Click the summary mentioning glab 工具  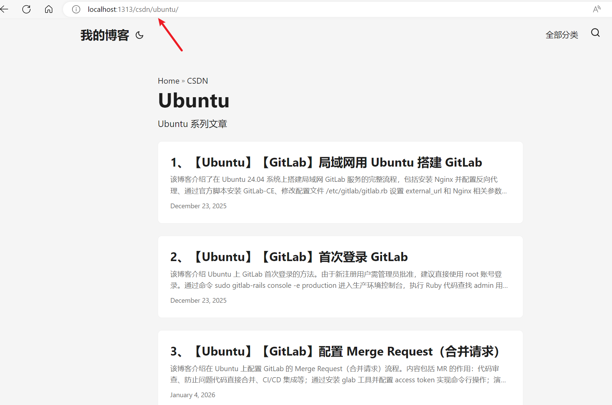338,374
